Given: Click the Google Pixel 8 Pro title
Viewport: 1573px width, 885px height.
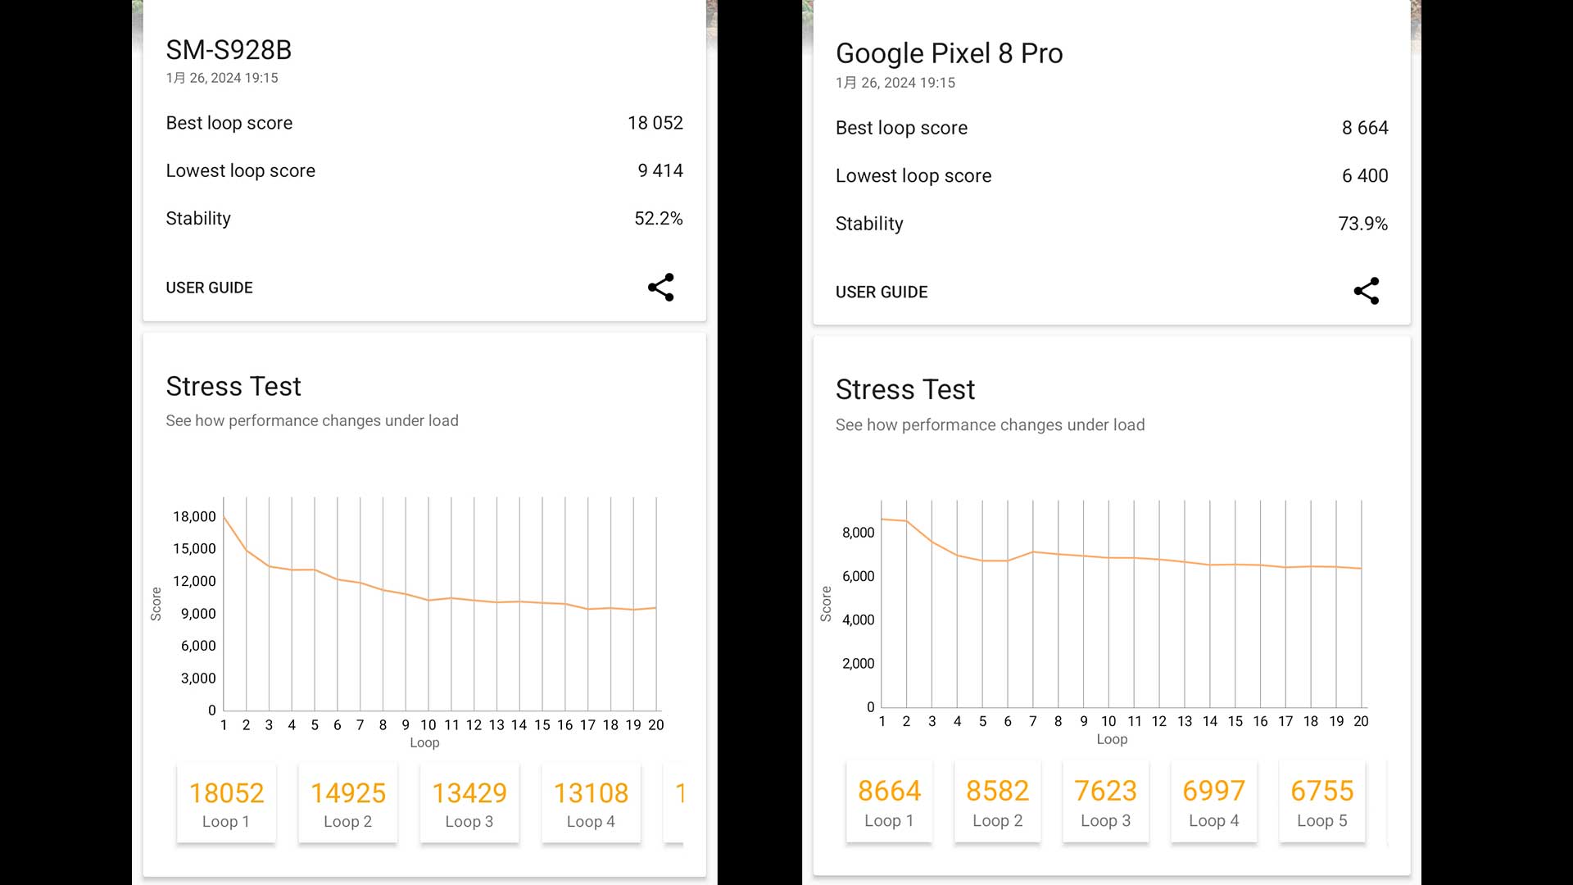Looking at the screenshot, I should (949, 53).
